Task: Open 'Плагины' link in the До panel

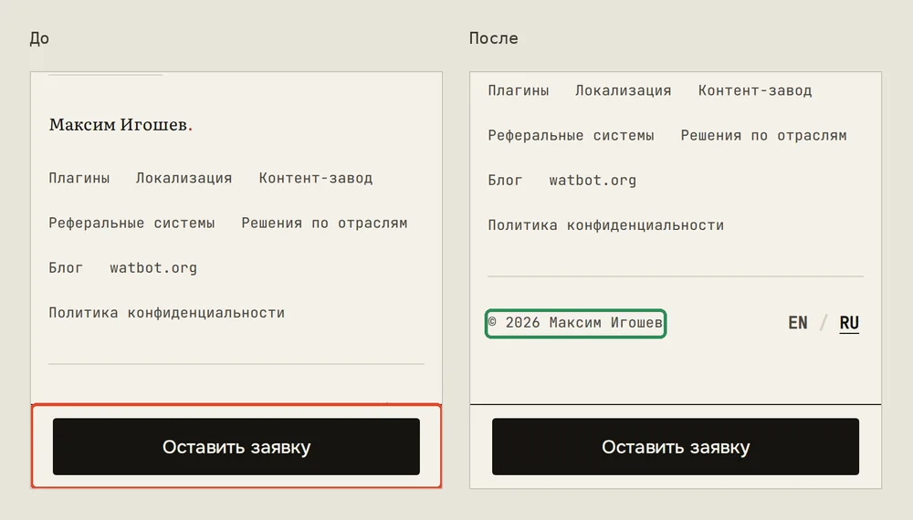Action: (79, 178)
